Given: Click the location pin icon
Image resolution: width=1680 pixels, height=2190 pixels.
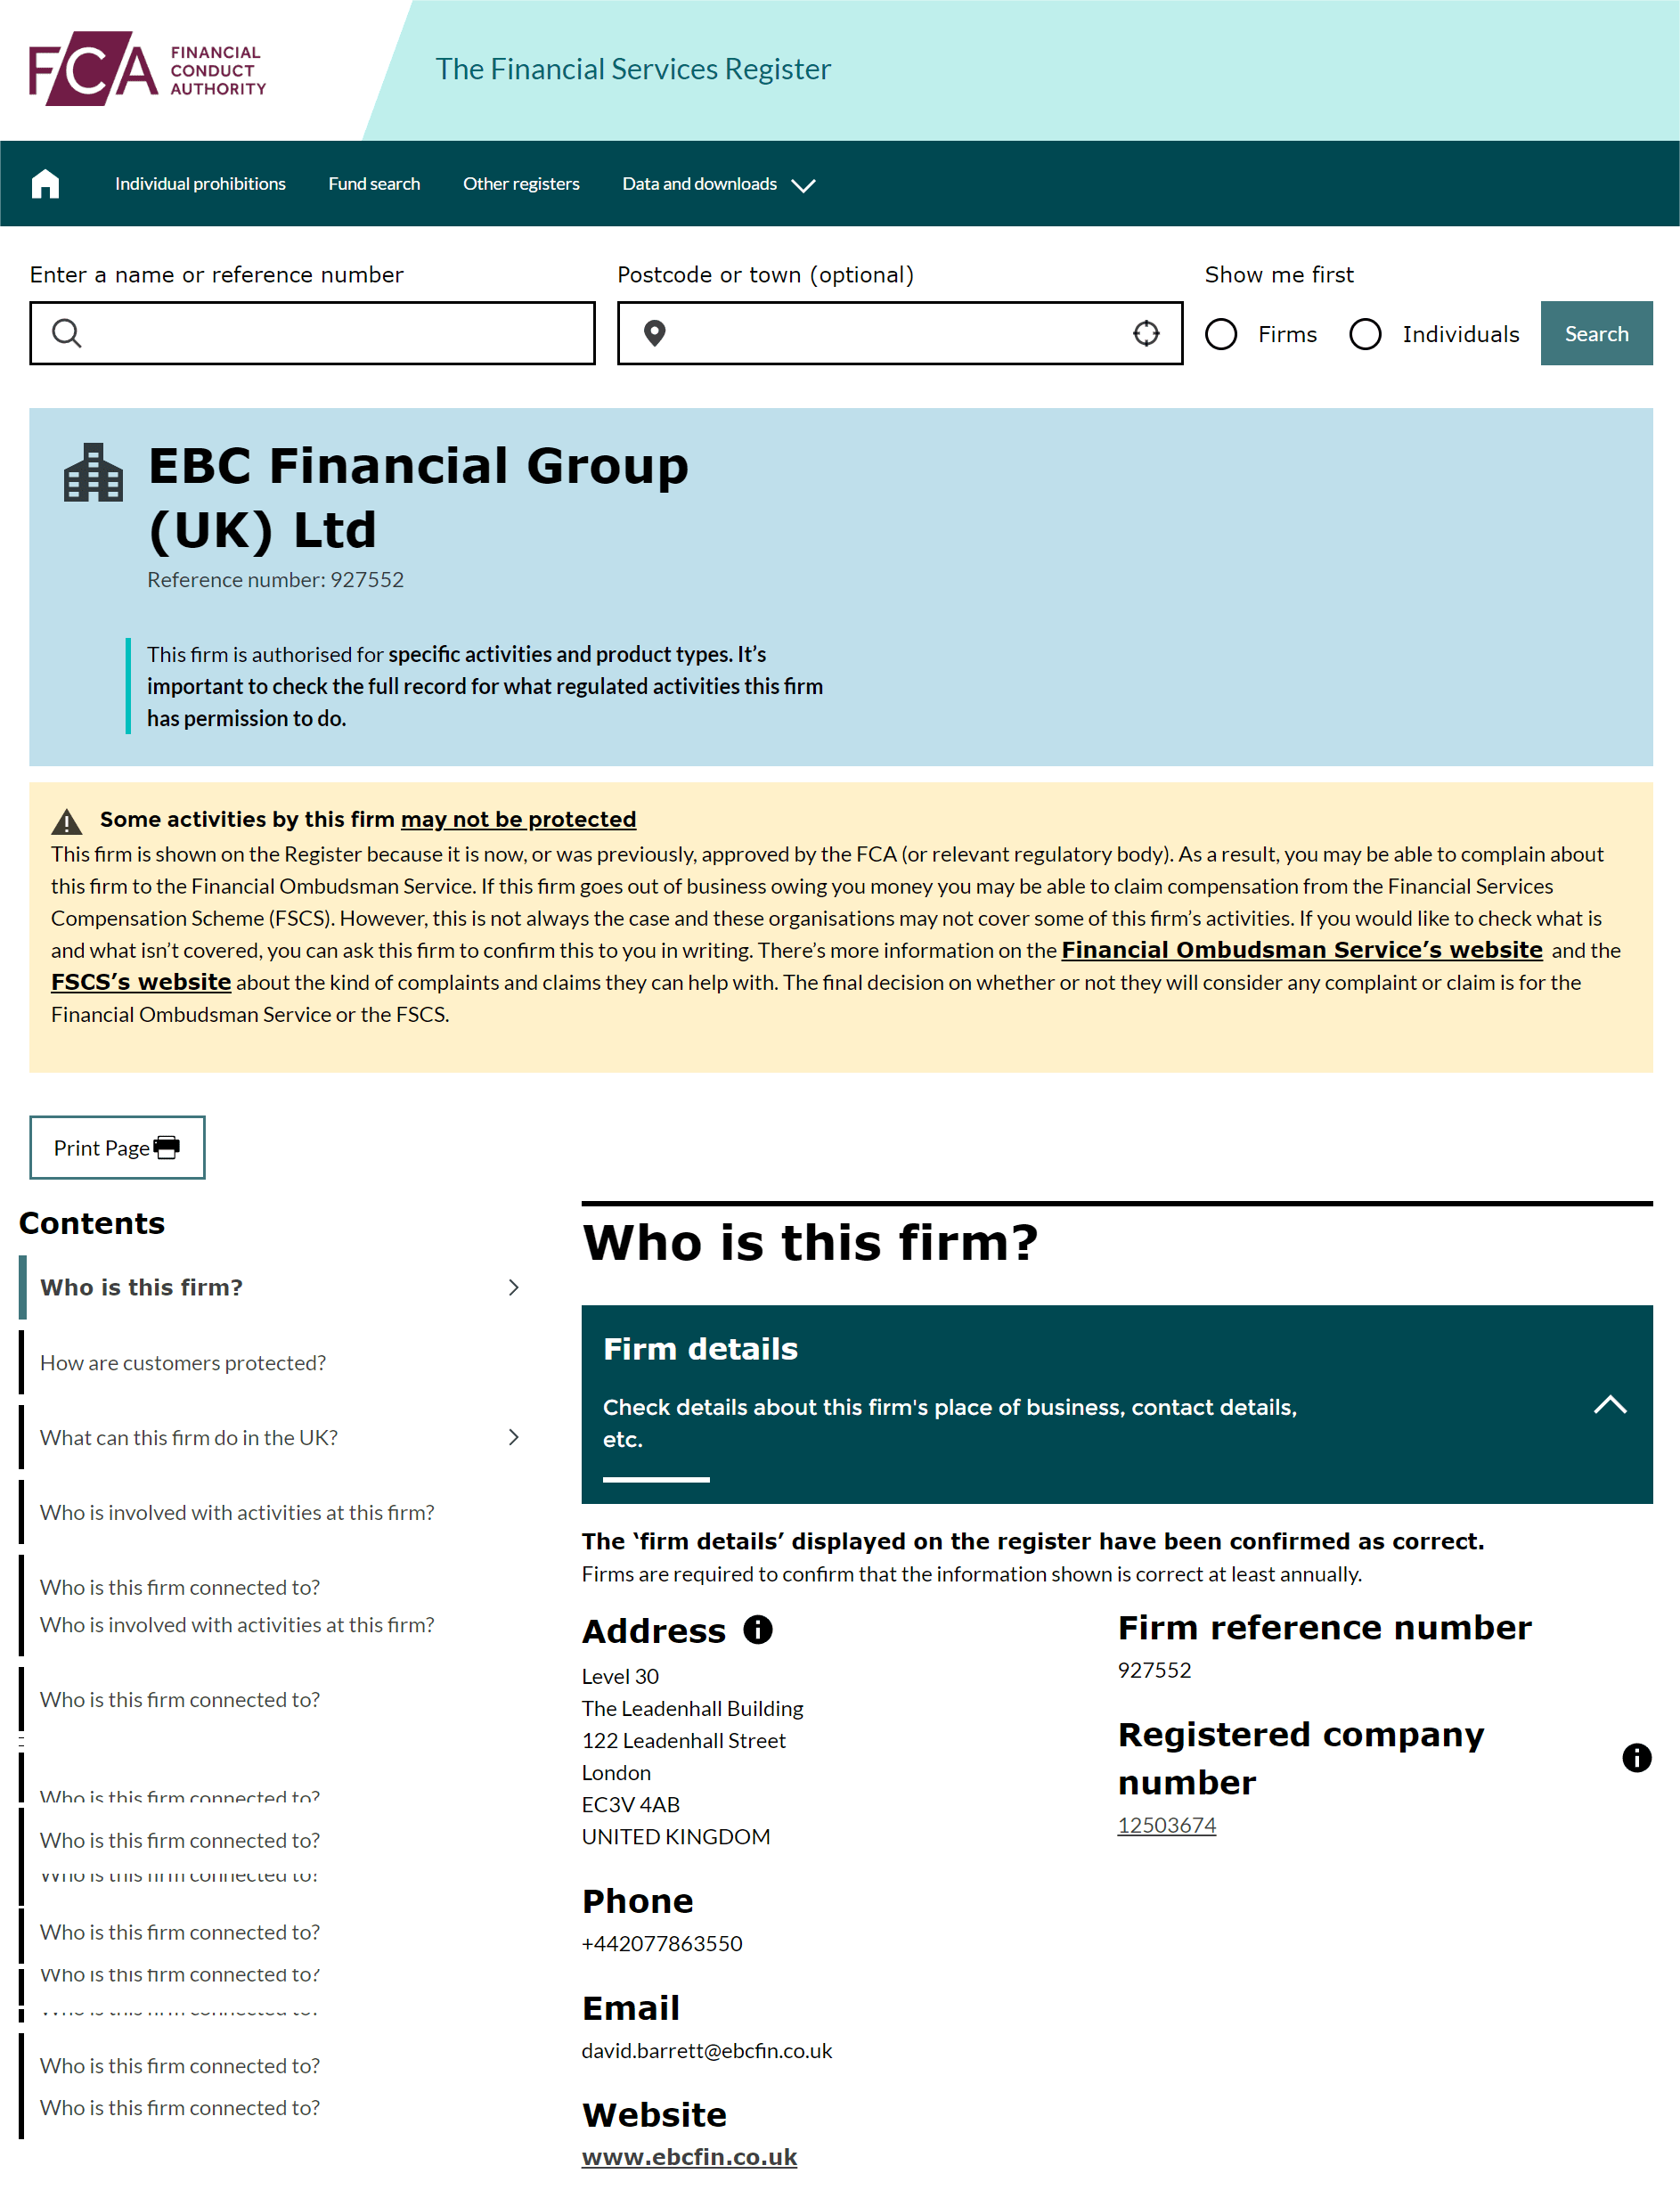Looking at the screenshot, I should coord(654,333).
